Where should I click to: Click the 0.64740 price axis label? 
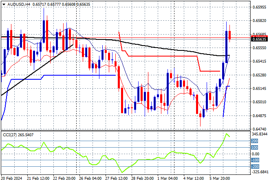(x=259, y=129)
